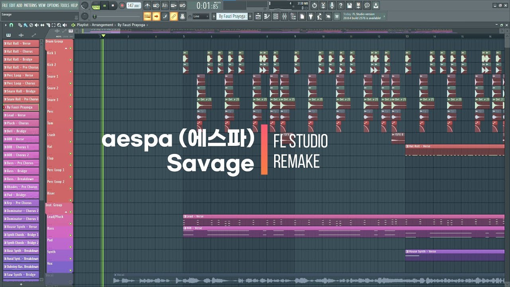The height and width of the screenshot is (287, 510).
Task: Select the playlist Paint brush tool
Action: 25,25
